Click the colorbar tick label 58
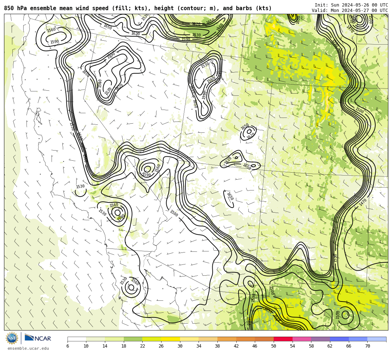This screenshot has height=353, width=392. click(x=311, y=346)
